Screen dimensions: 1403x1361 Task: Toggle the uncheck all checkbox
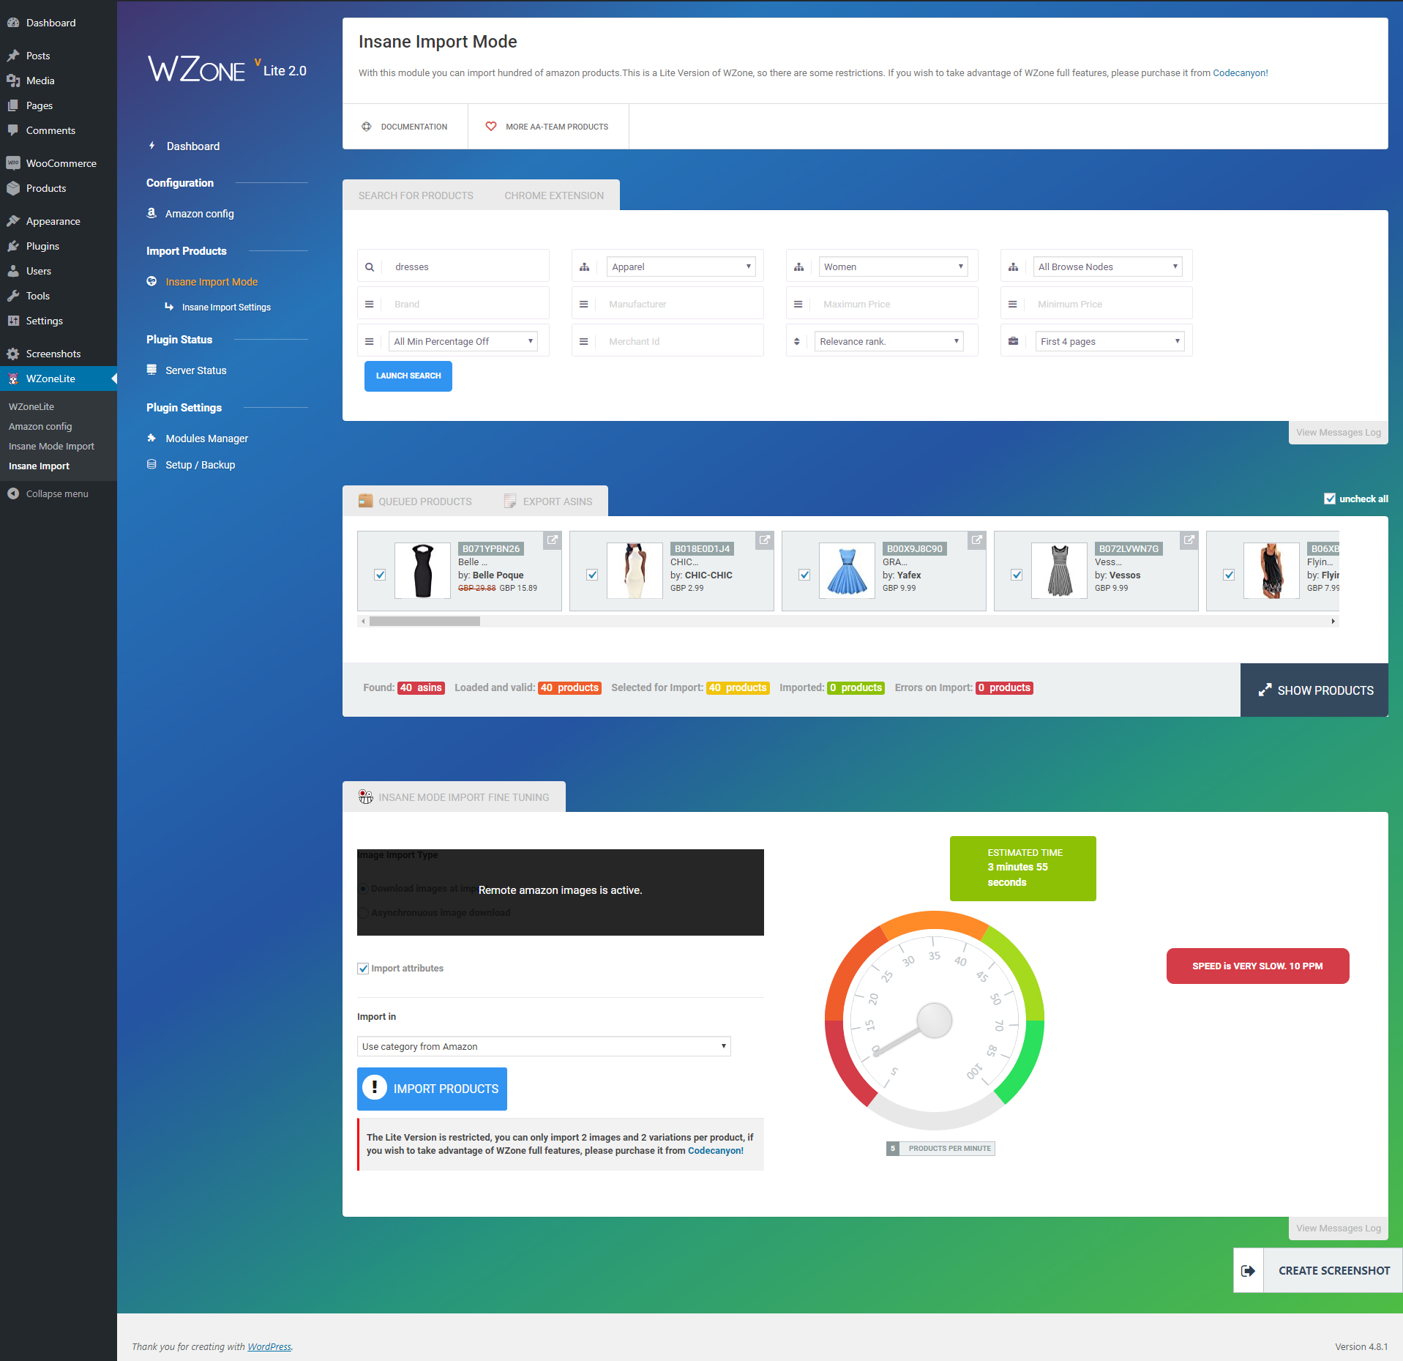click(x=1330, y=499)
